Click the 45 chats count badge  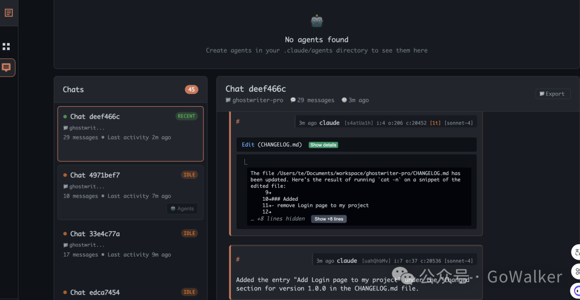tap(192, 90)
